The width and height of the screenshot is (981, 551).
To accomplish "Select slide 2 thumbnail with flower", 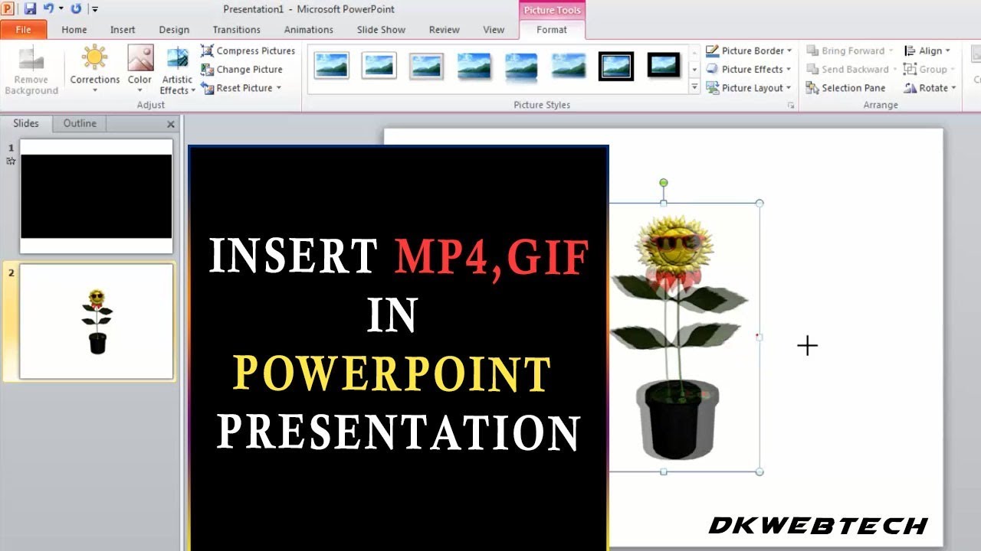I will click(x=97, y=321).
